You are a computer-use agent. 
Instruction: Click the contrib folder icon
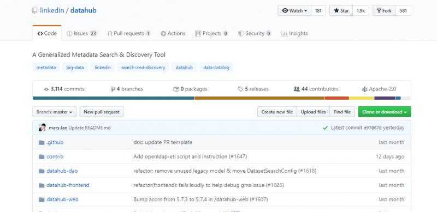pyautogui.click(x=42, y=157)
